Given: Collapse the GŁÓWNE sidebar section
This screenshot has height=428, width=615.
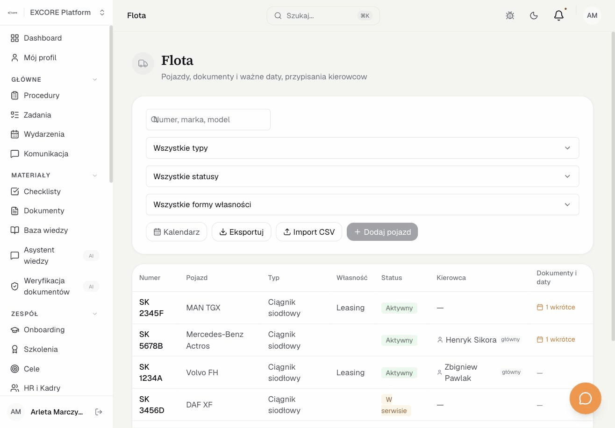Looking at the screenshot, I should pos(95,79).
